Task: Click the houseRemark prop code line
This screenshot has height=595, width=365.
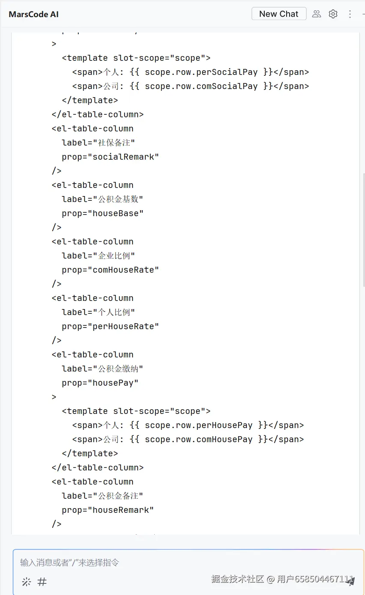Action: click(x=108, y=510)
